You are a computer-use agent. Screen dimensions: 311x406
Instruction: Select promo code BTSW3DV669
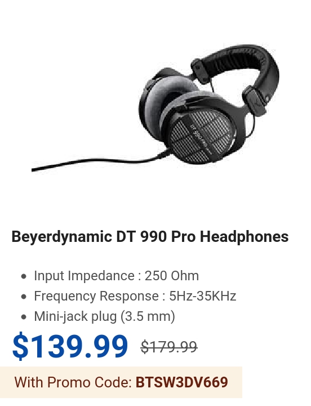(181, 382)
